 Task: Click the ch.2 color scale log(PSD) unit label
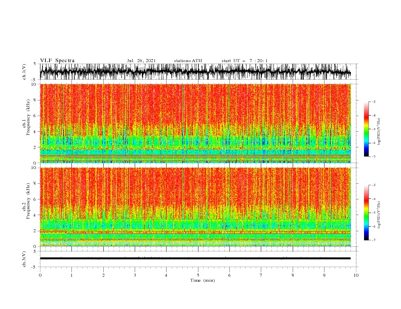379,215
